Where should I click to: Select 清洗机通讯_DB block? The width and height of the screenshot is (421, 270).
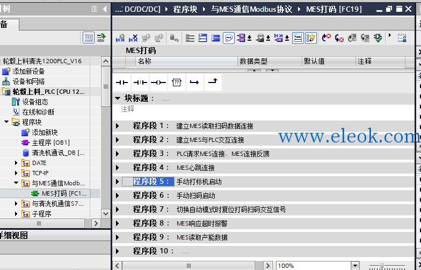(58, 153)
